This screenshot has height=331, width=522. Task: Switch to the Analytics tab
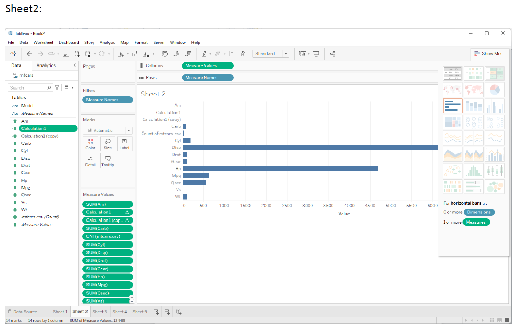click(x=46, y=65)
